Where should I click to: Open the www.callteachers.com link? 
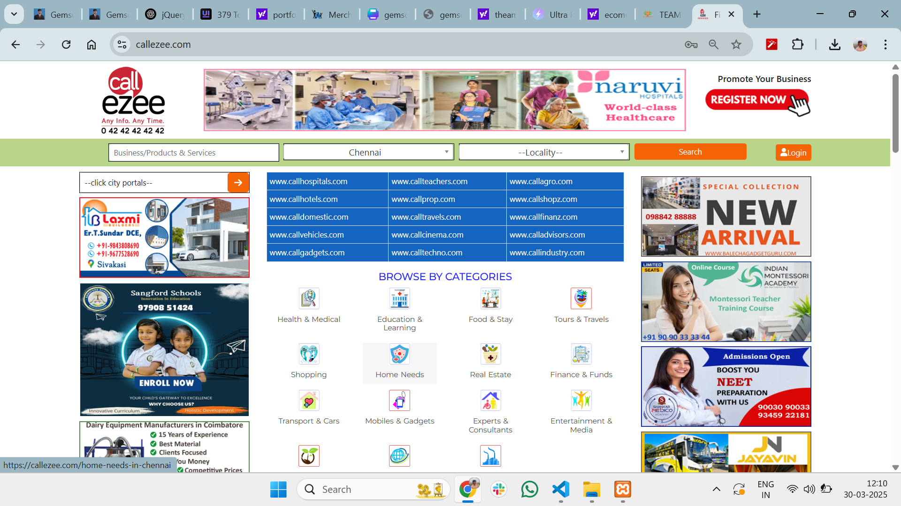pos(429,181)
